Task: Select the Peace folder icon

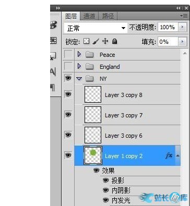Action: tap(90, 55)
